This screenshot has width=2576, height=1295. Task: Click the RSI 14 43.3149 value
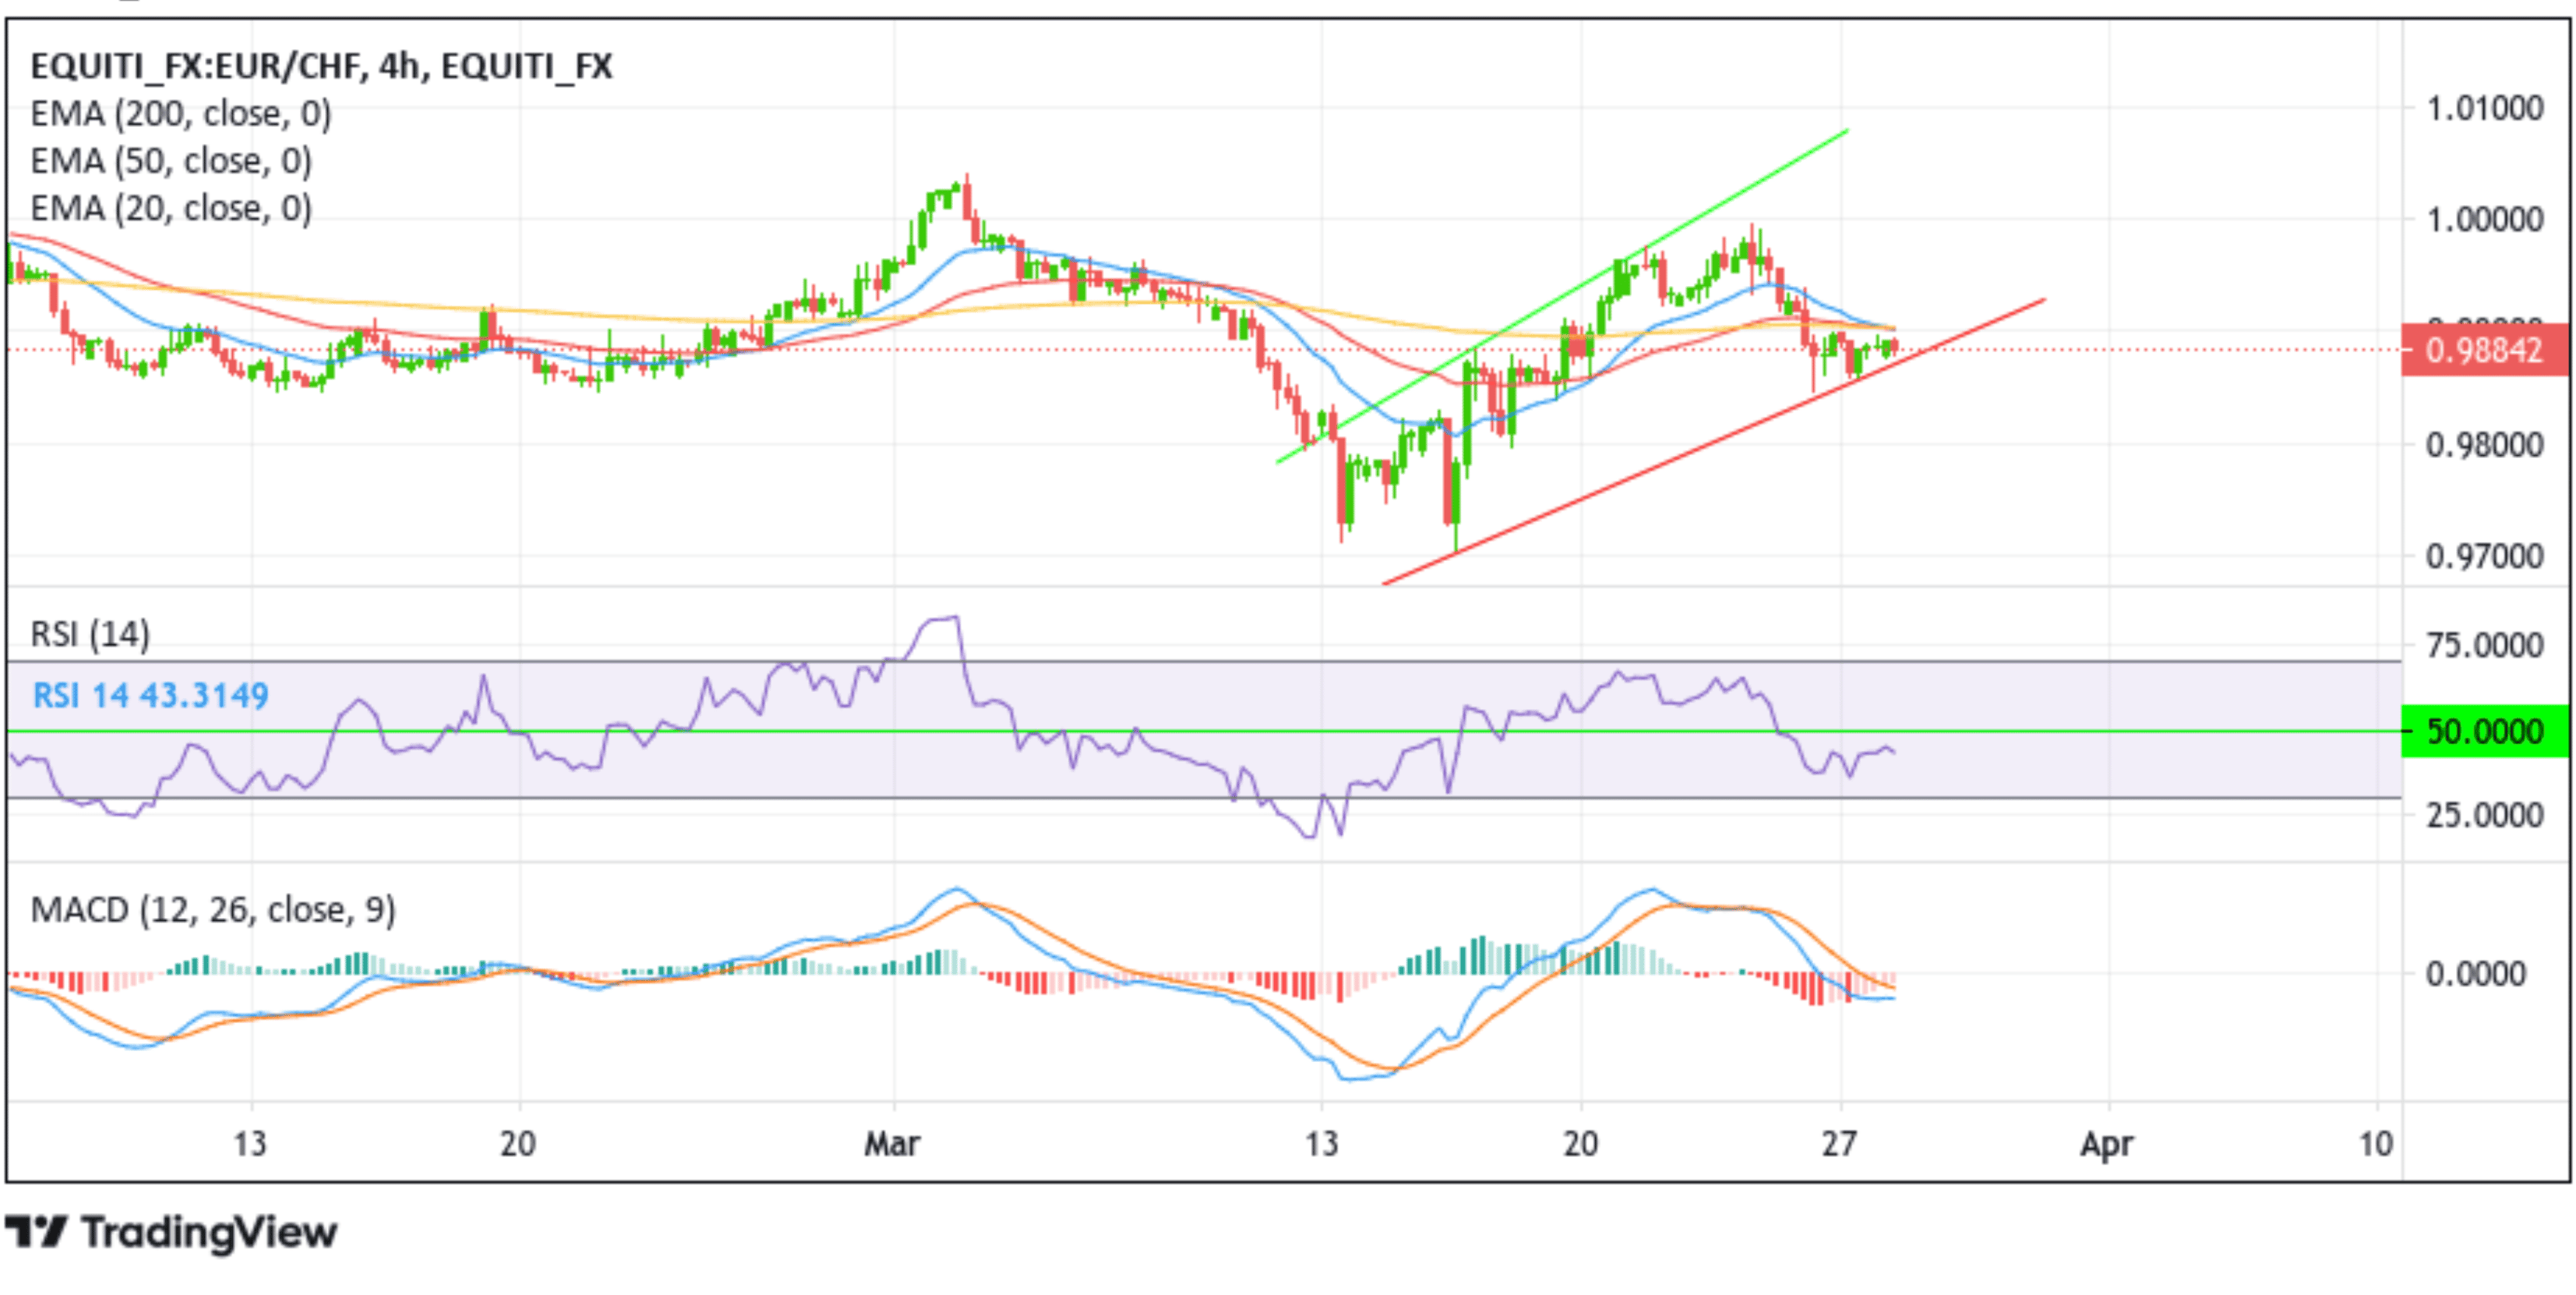150,695
